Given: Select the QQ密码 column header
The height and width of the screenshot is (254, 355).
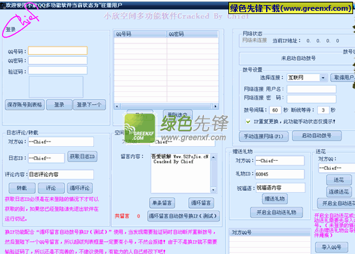Looking at the screenshot, I should click(193, 34).
